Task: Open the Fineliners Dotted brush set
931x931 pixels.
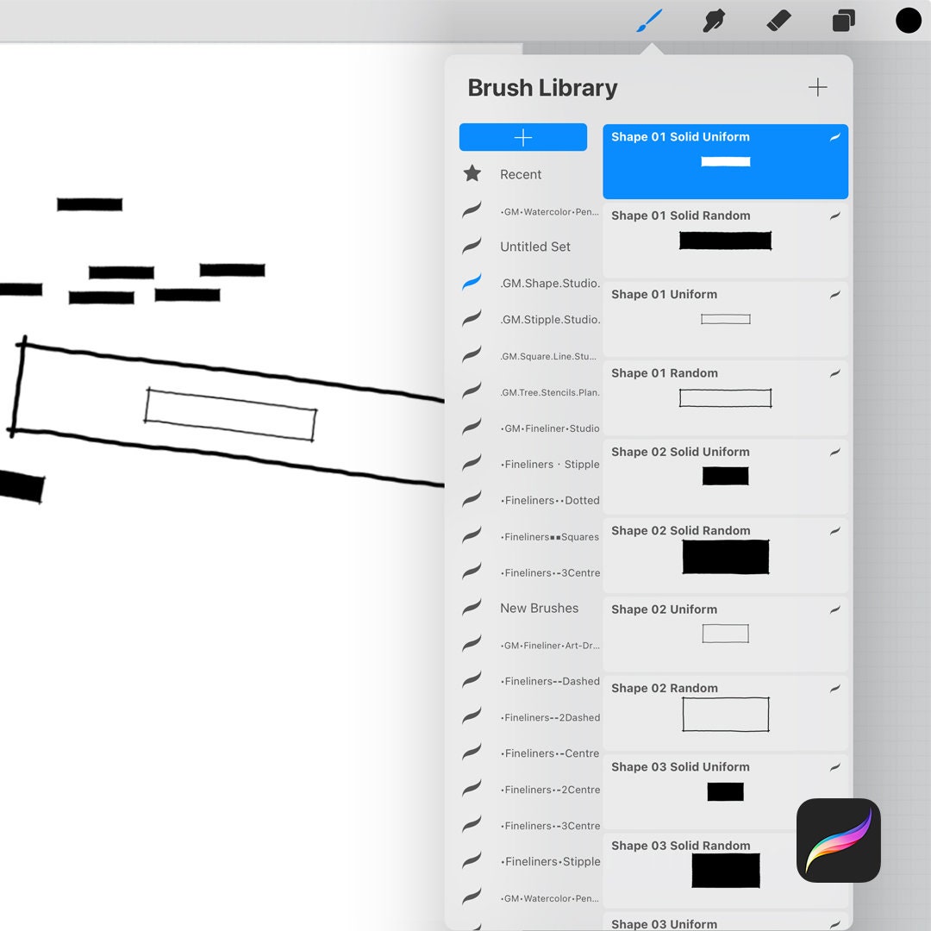Action: [x=550, y=500]
